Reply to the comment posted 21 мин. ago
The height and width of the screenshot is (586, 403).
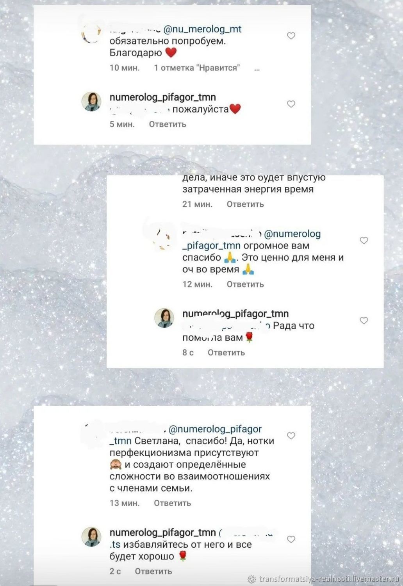click(x=245, y=204)
